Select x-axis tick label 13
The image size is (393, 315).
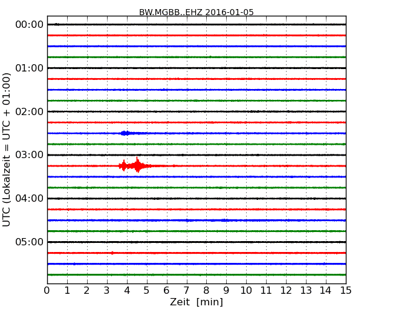306,291
